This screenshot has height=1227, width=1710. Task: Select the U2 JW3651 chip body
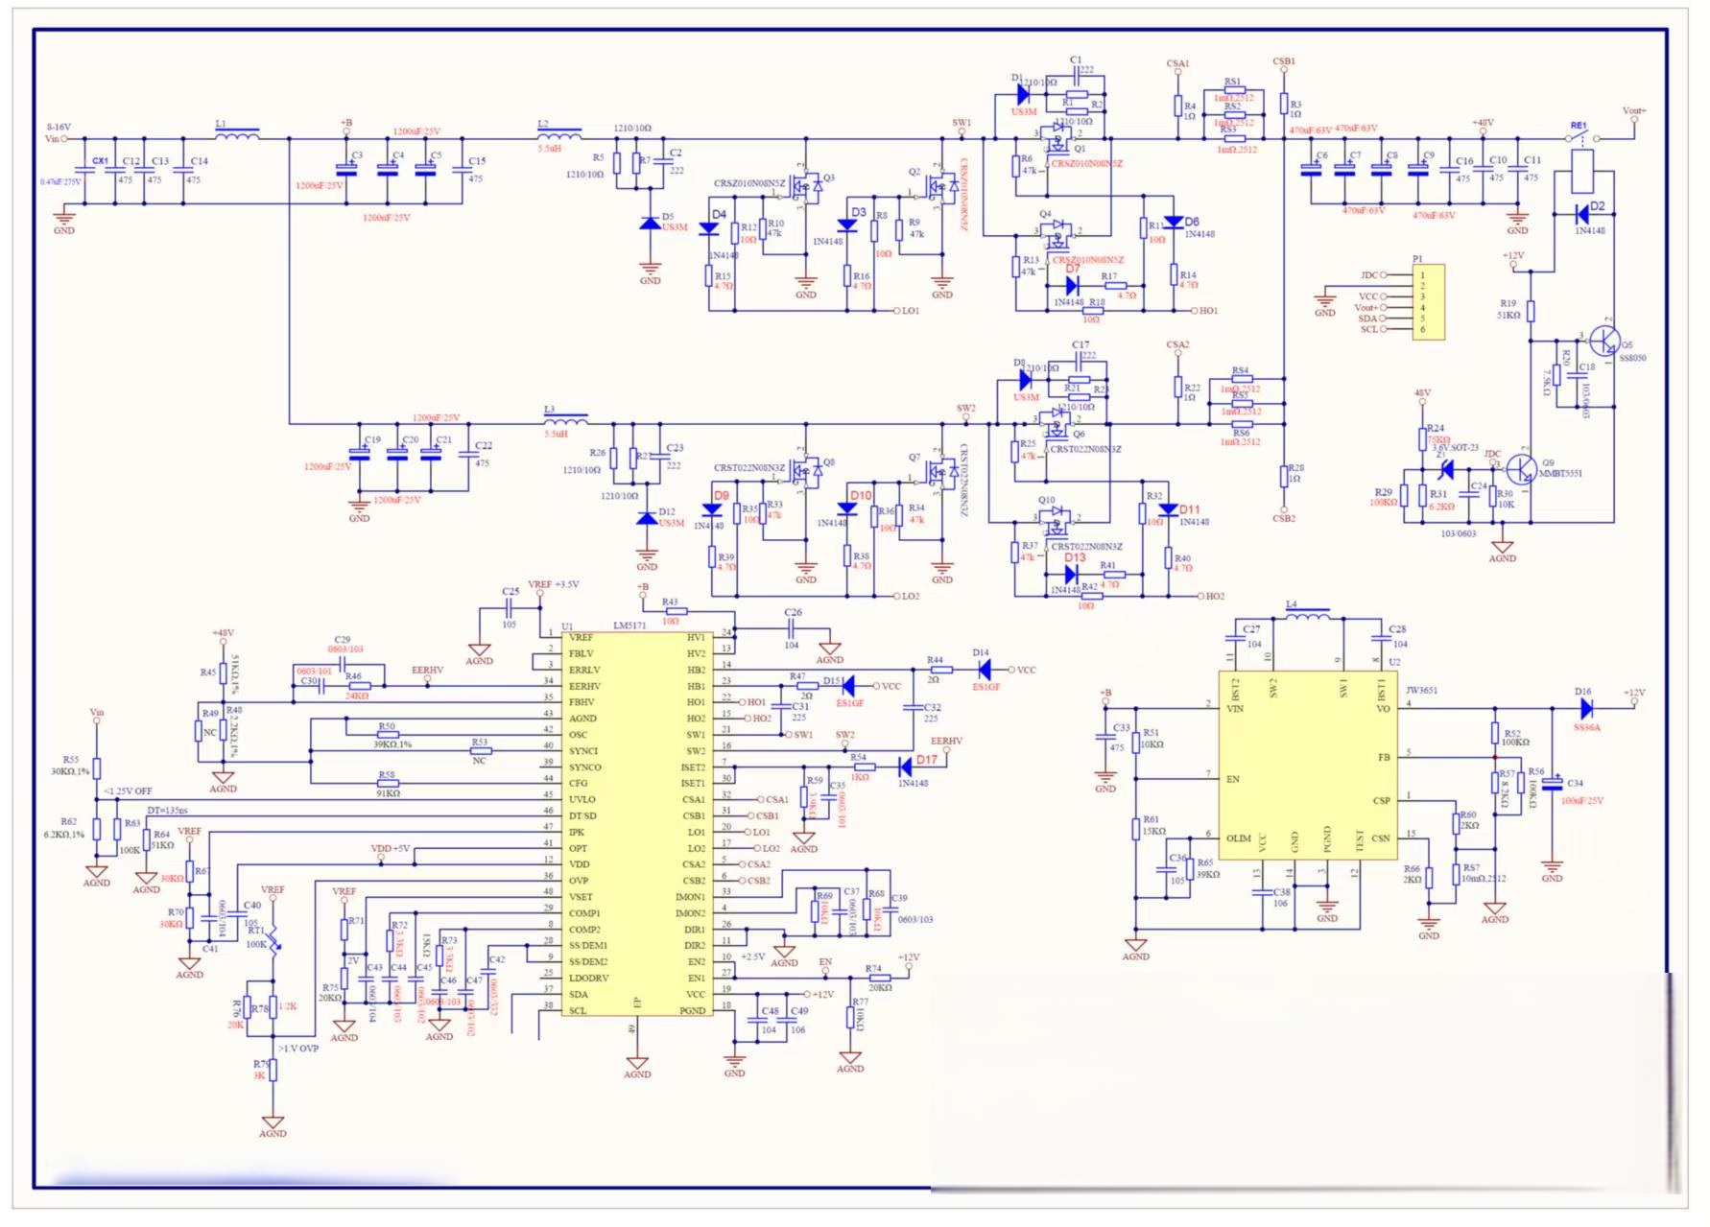tap(1307, 764)
